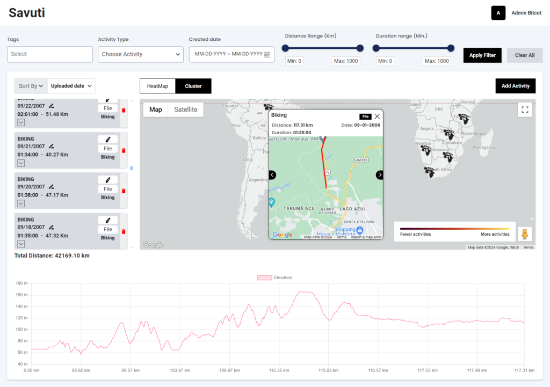
Task: Click the pen button above File in 09/18/2007 card
Action: (107, 220)
